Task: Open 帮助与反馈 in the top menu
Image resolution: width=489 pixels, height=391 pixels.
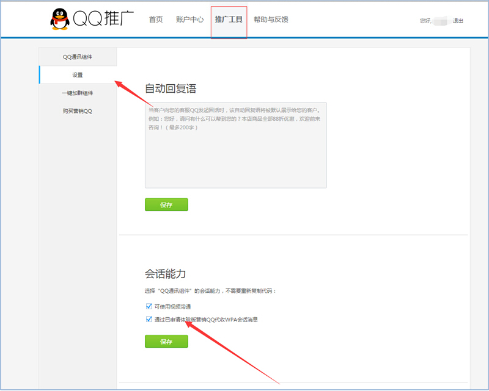Action: (271, 20)
